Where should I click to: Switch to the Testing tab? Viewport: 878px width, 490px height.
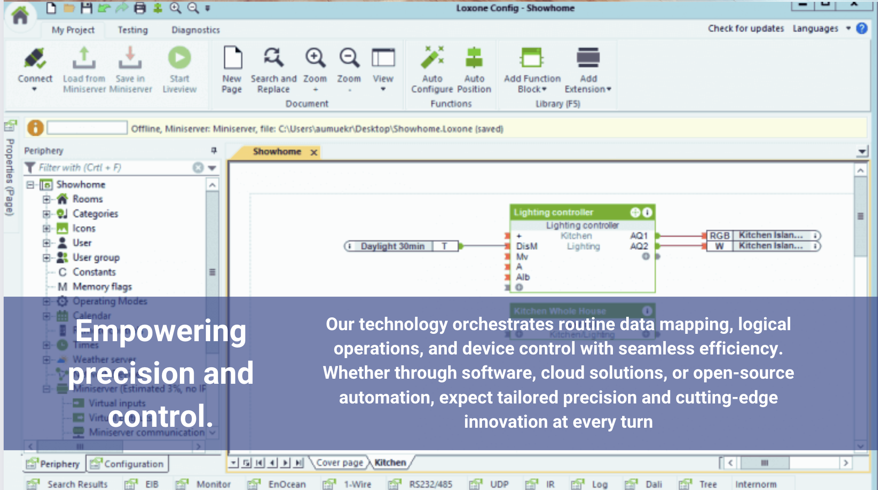click(133, 30)
